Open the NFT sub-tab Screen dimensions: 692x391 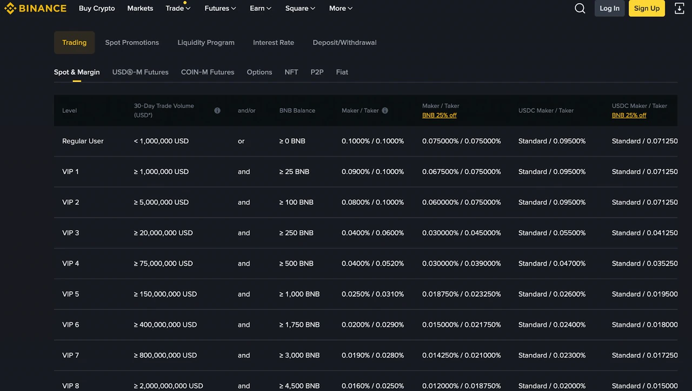coord(291,72)
